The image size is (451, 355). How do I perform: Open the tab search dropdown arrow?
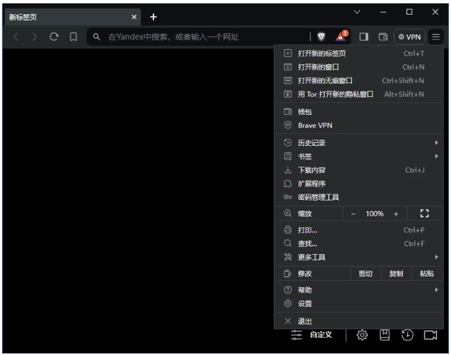click(x=357, y=12)
